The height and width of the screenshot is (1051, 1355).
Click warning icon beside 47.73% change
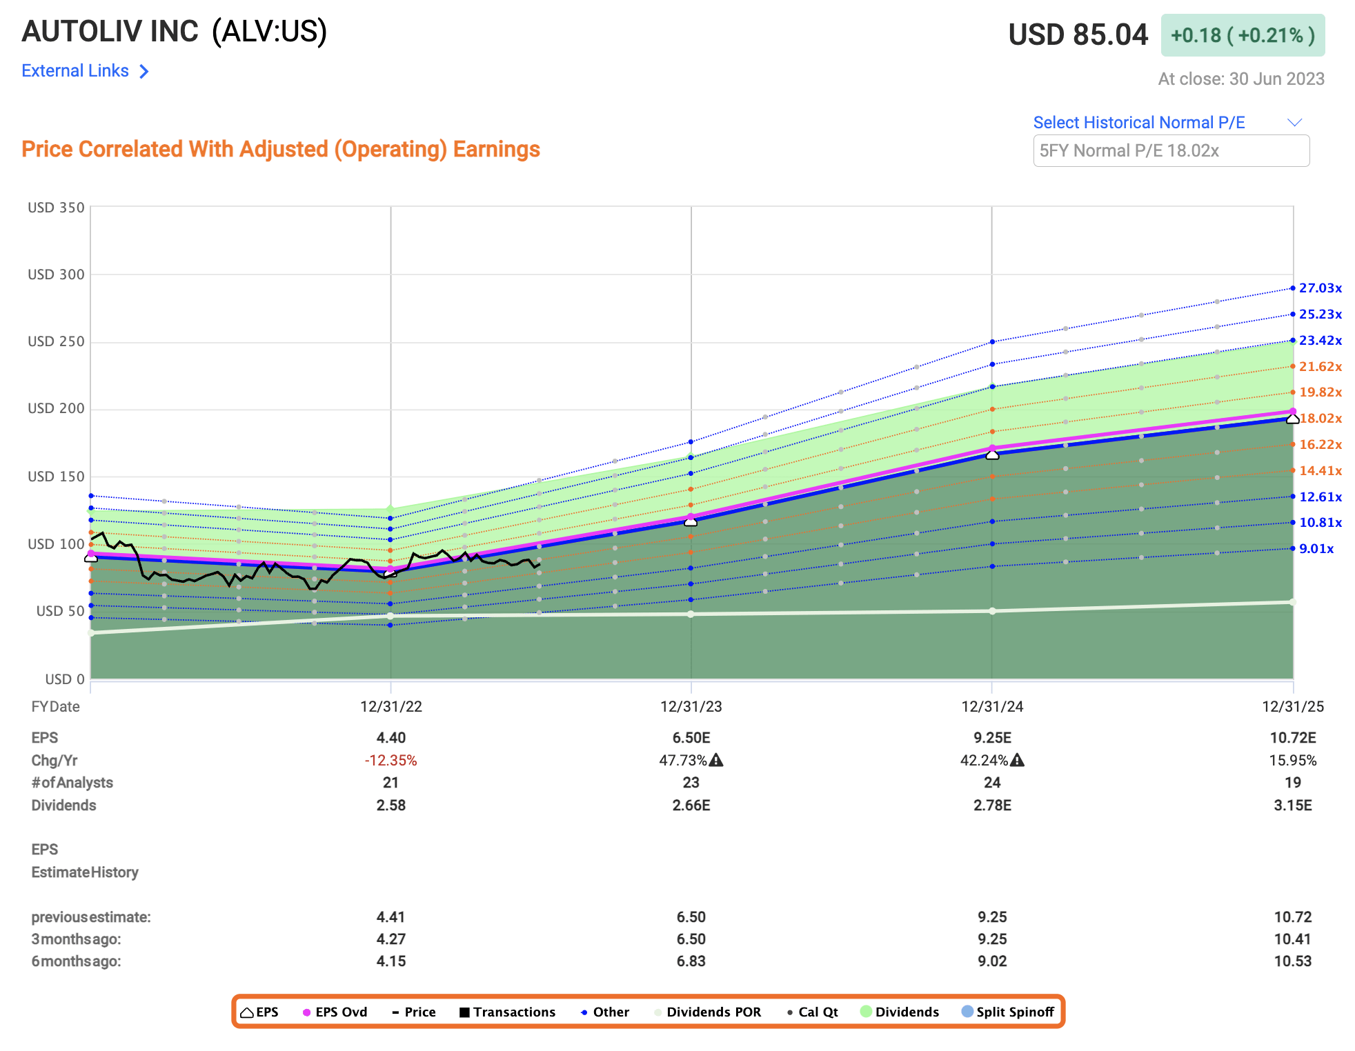point(716,761)
